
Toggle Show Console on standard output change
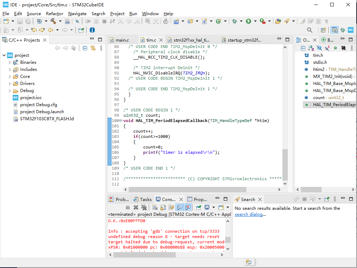click(180, 207)
